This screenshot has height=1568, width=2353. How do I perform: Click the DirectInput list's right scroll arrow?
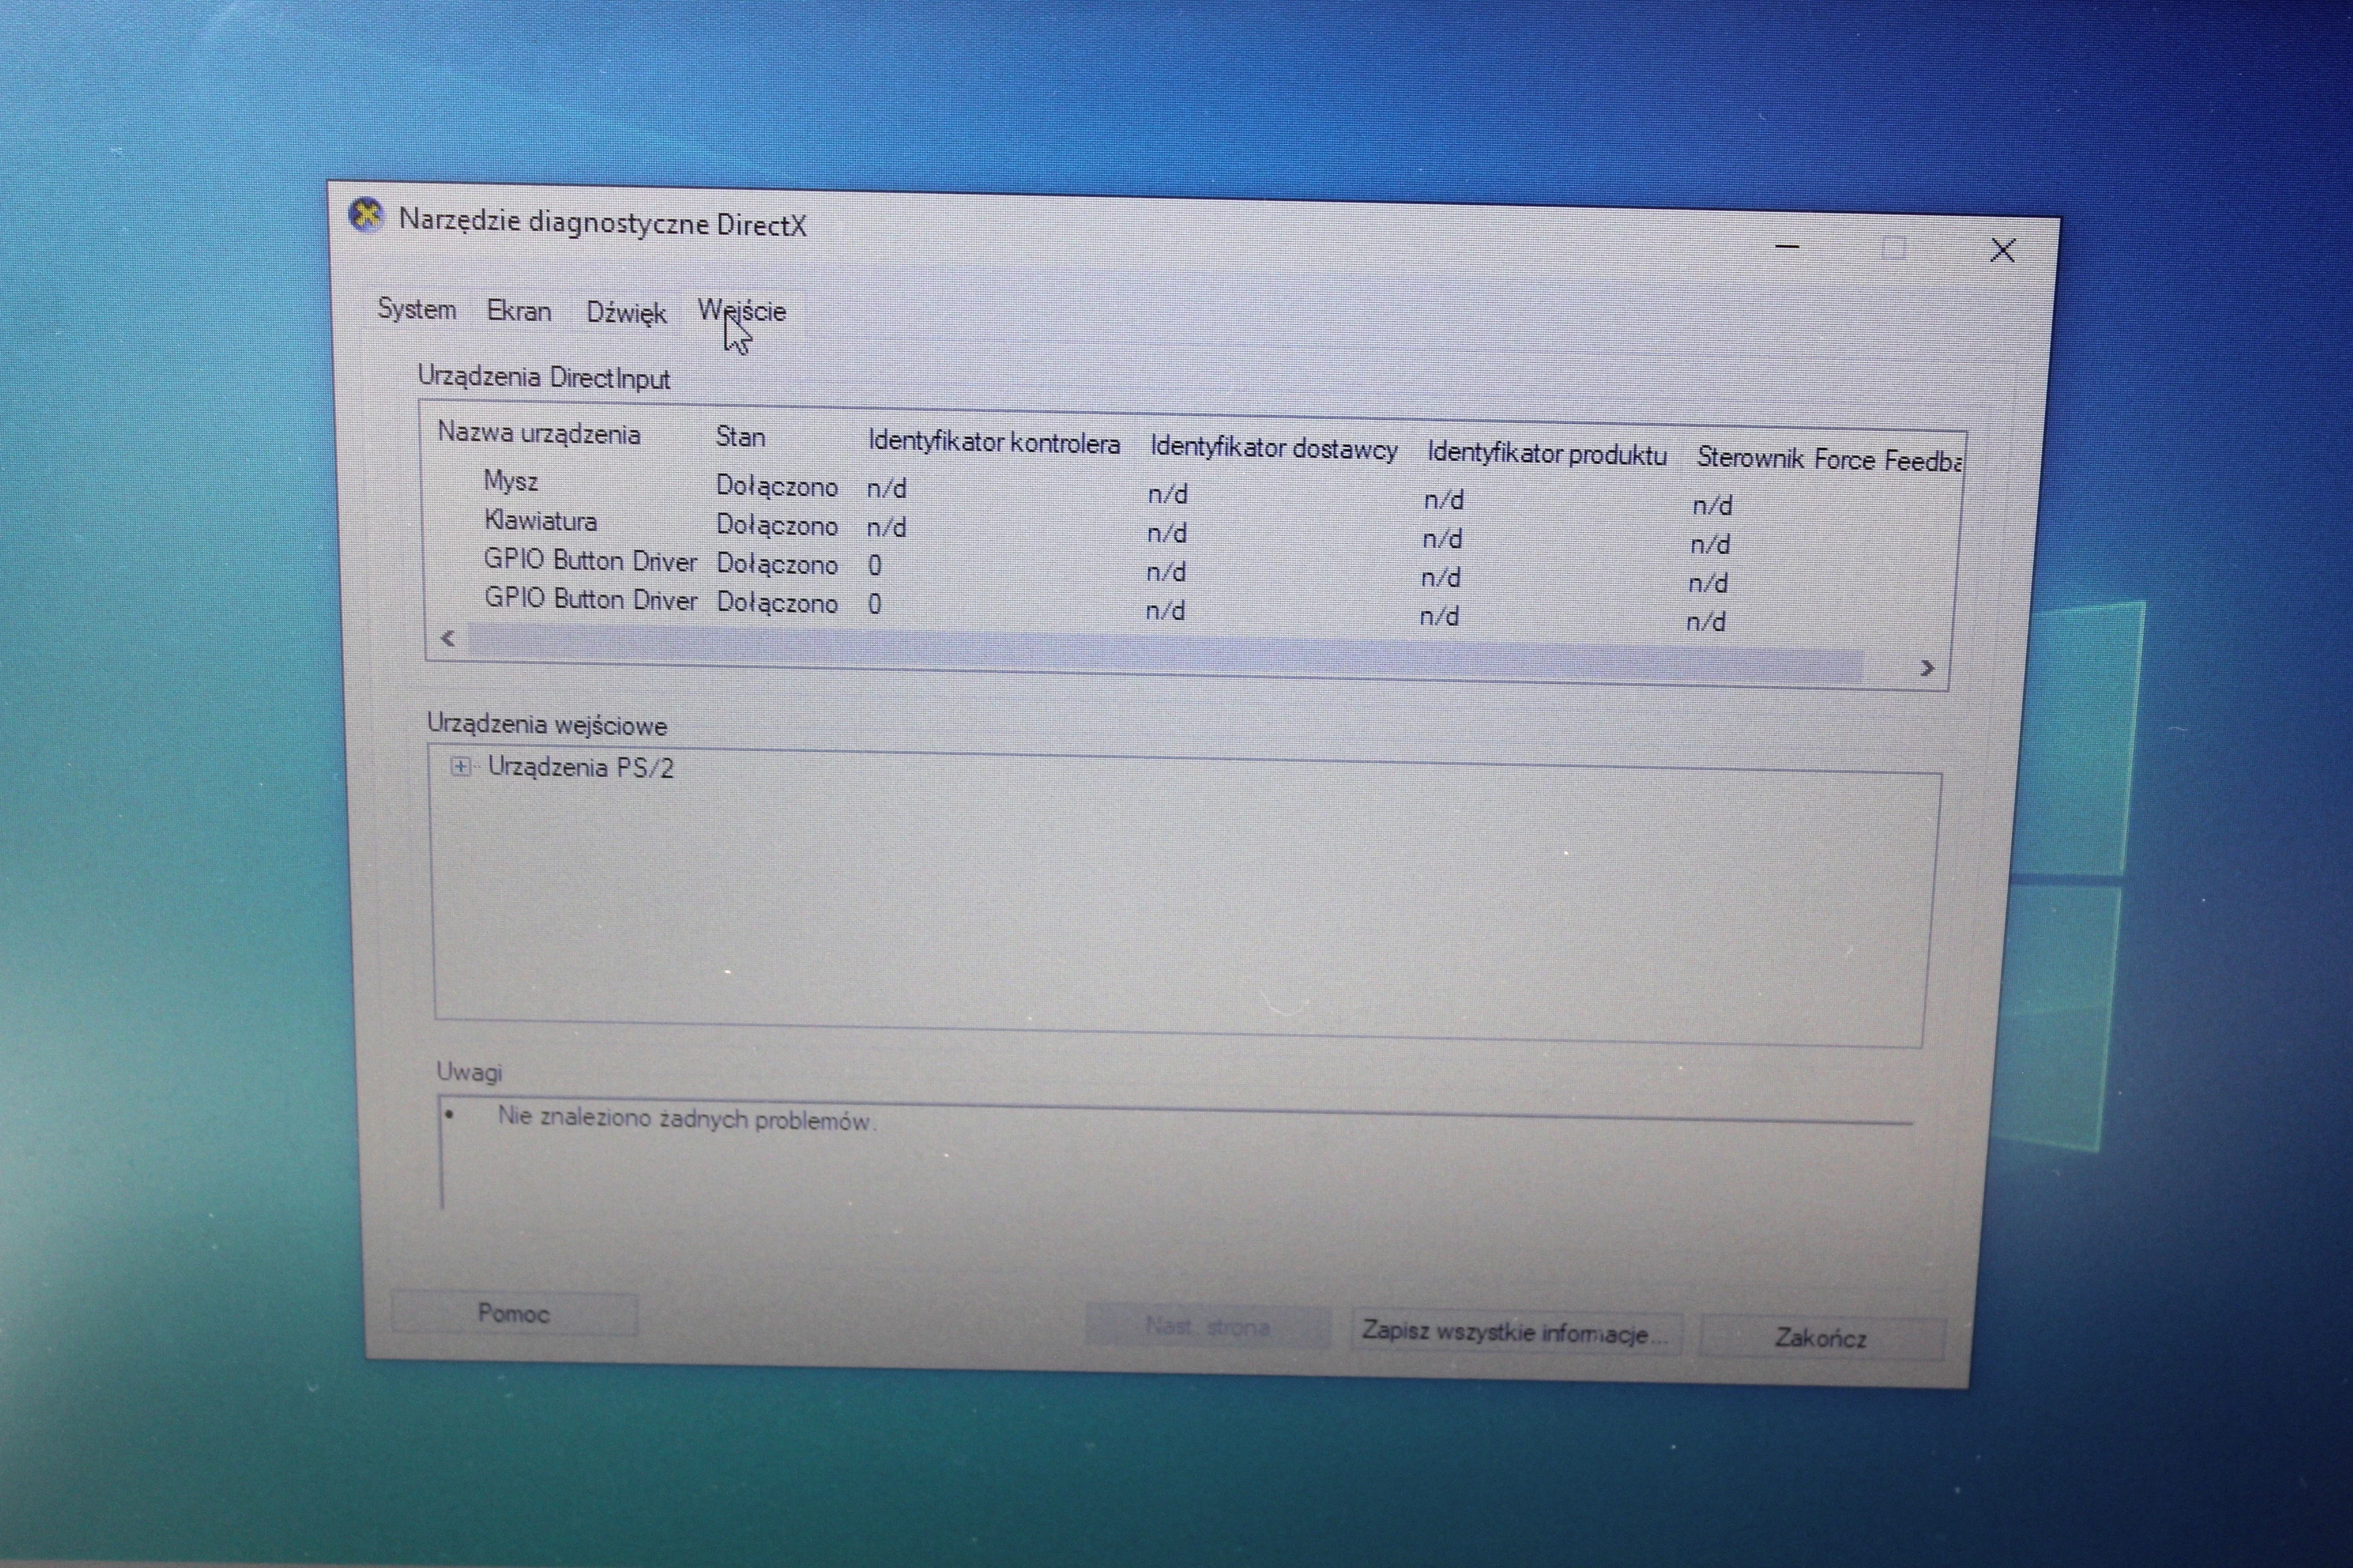(x=1927, y=668)
